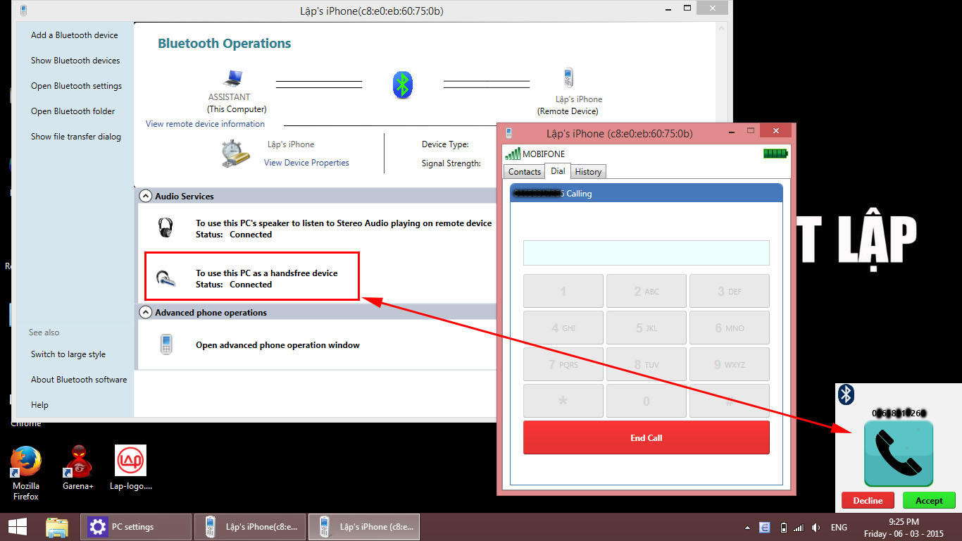
Task: Show hidden system tray icons
Action: point(747,528)
